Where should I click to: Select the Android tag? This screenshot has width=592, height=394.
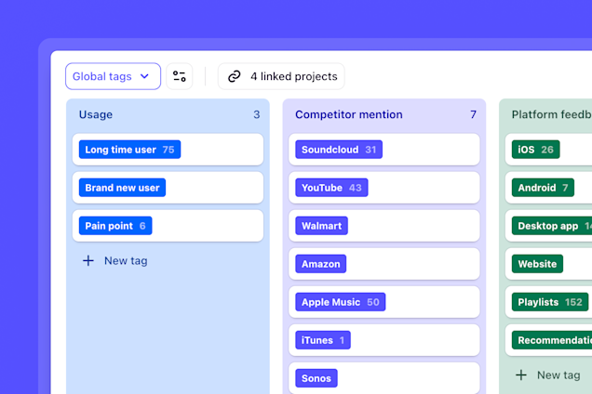point(543,188)
